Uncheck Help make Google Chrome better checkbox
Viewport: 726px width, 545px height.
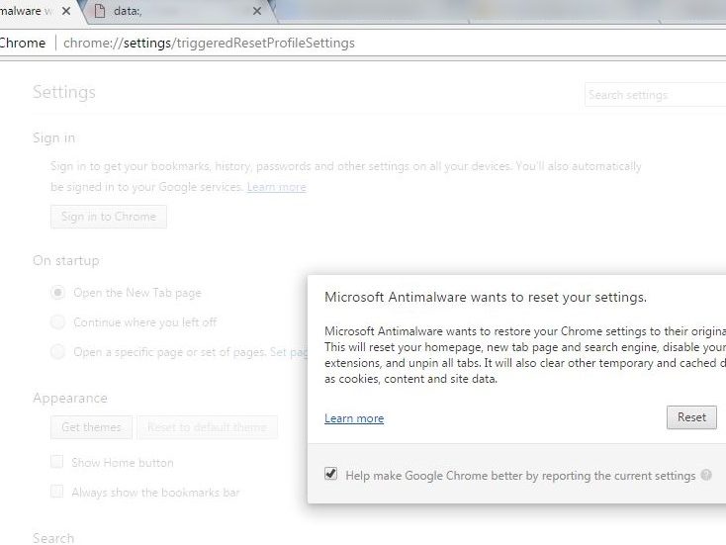click(331, 475)
